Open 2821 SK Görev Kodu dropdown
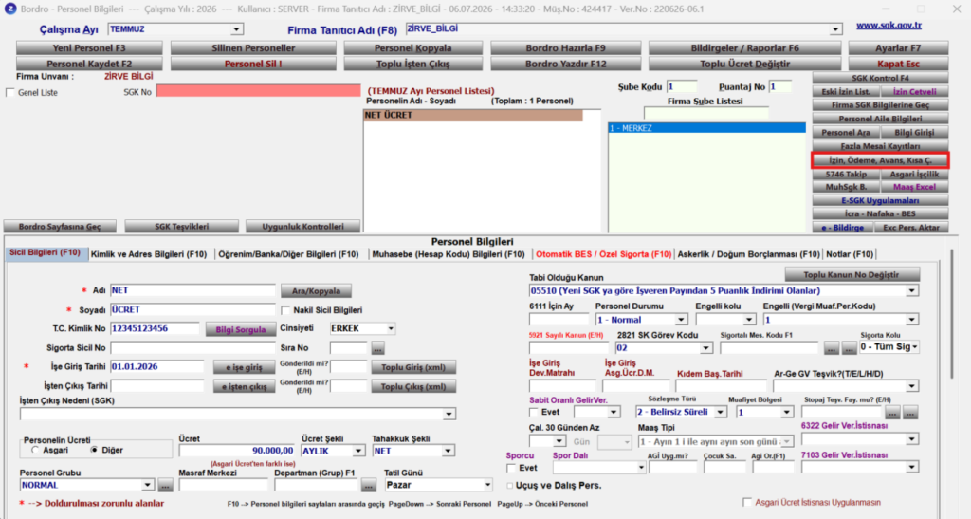Image resolution: width=971 pixels, height=519 pixels. click(x=705, y=348)
